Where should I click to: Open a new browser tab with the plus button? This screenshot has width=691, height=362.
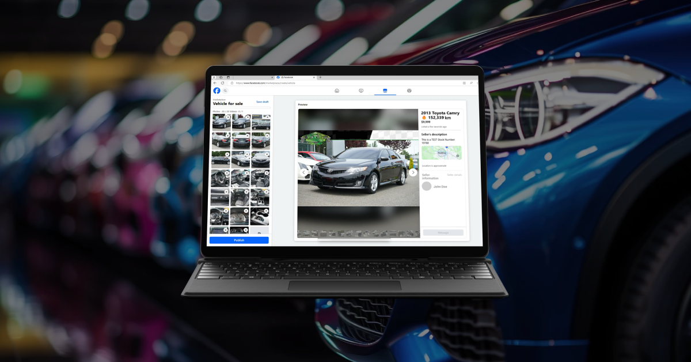click(320, 77)
